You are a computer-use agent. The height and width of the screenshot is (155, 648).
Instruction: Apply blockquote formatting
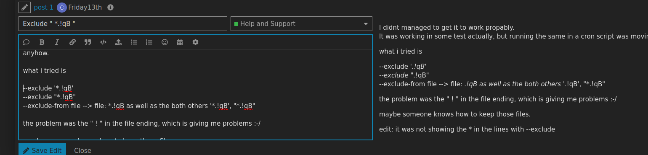[x=88, y=42]
